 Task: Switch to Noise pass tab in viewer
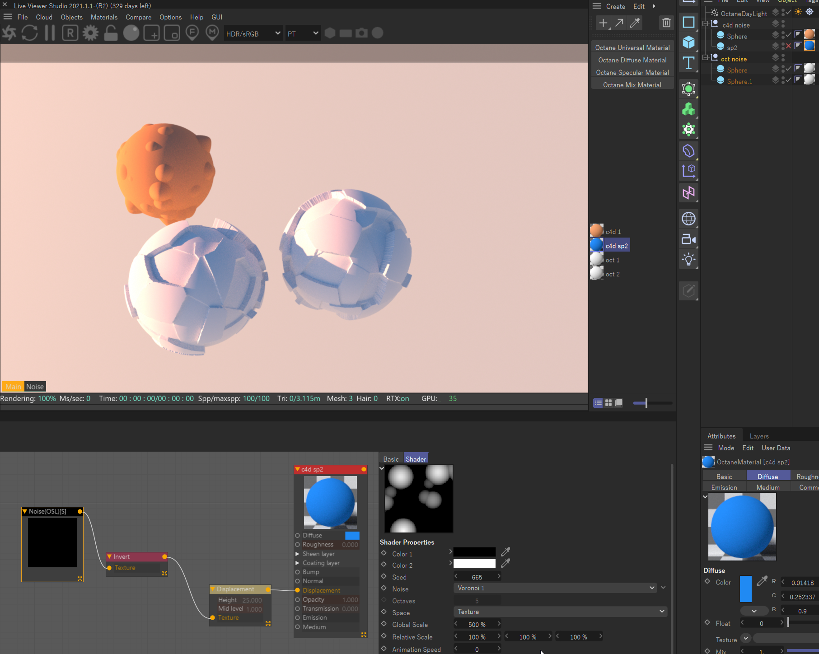[35, 387]
